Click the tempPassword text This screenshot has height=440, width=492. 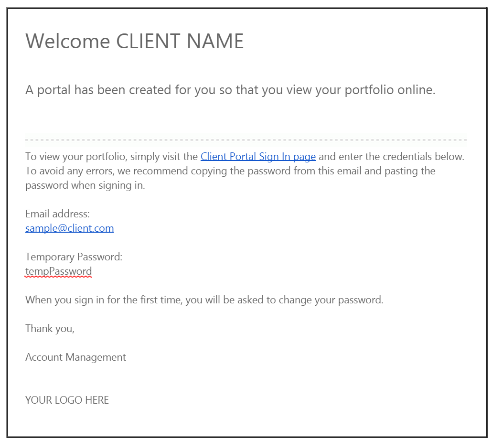[x=59, y=271]
